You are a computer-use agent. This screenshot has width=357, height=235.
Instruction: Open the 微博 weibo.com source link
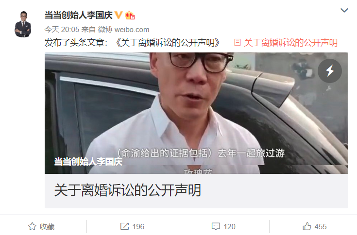123,30
